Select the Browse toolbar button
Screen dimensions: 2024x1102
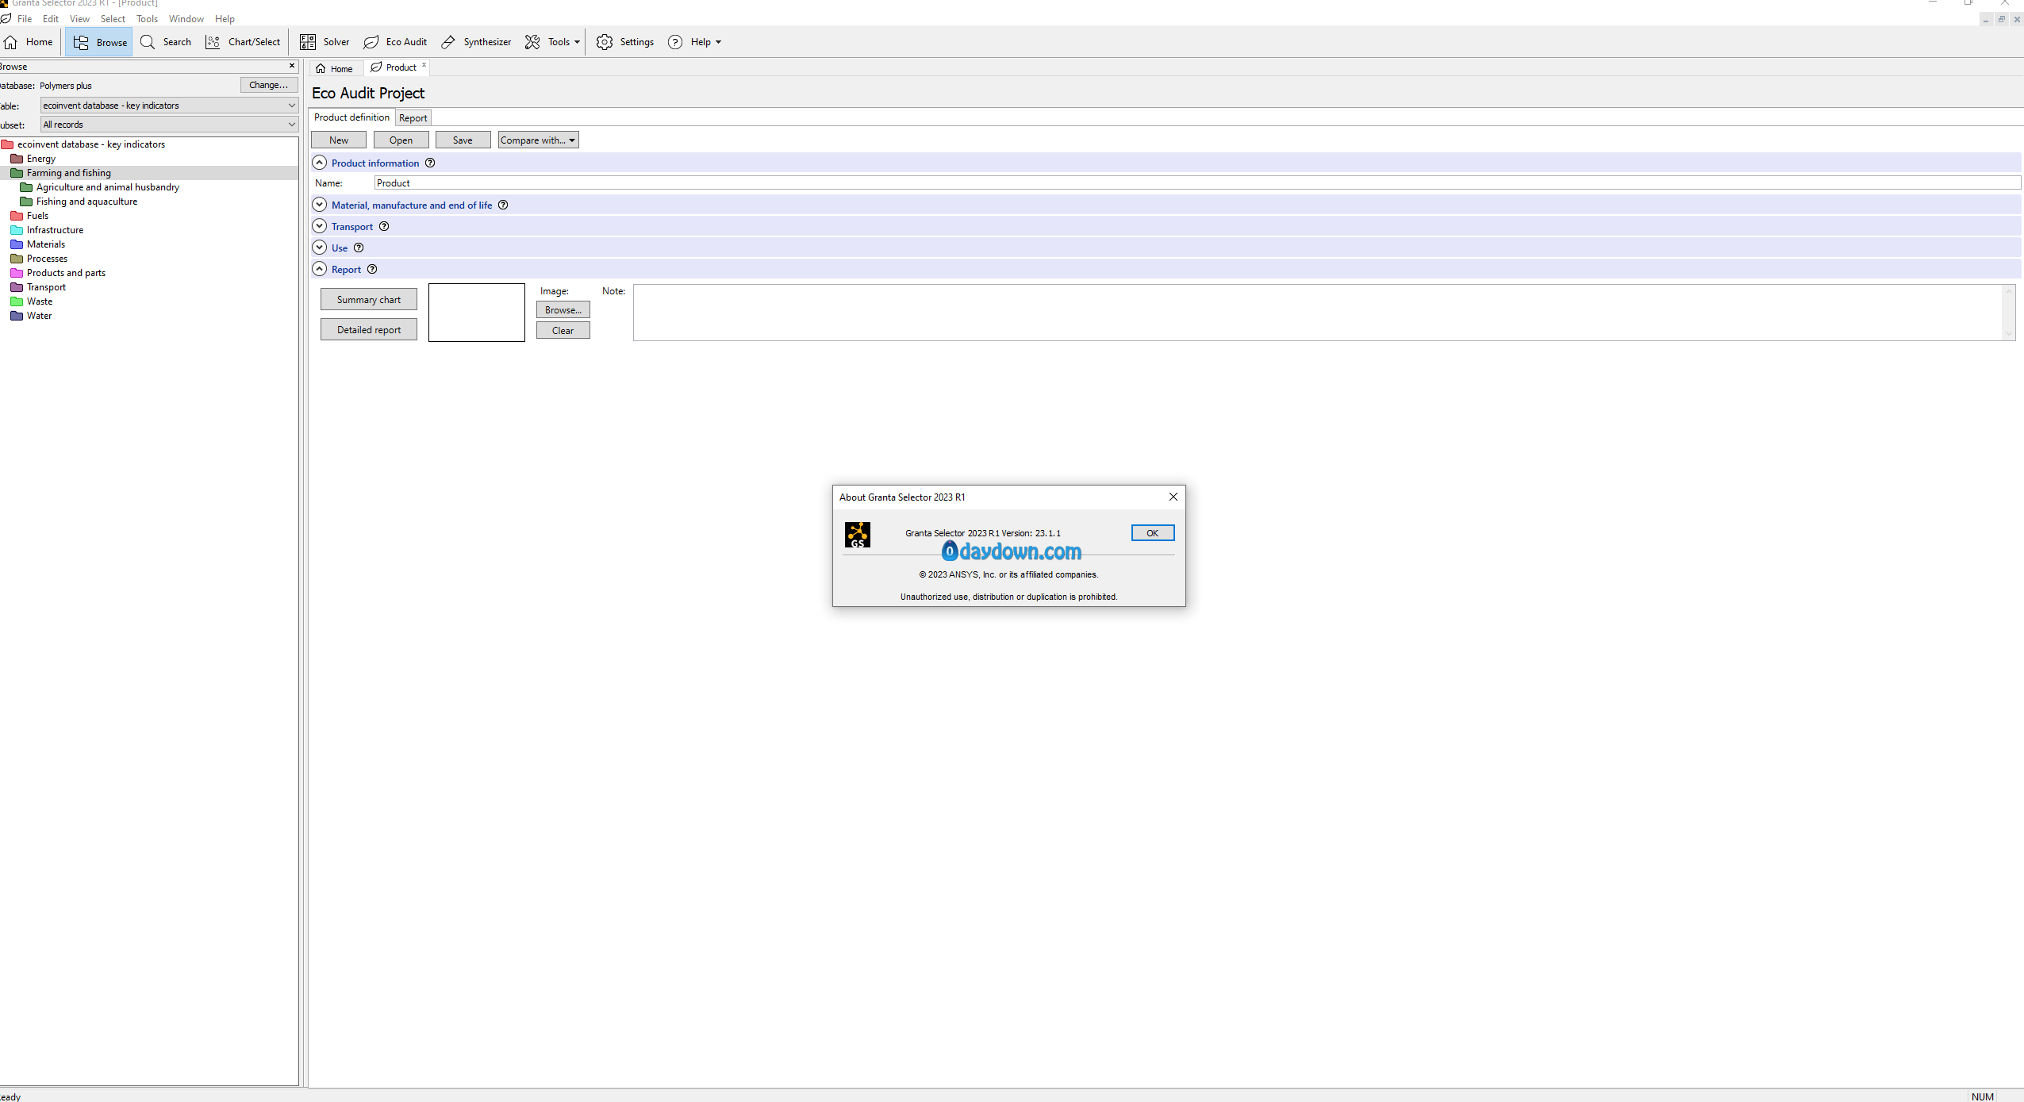click(99, 42)
